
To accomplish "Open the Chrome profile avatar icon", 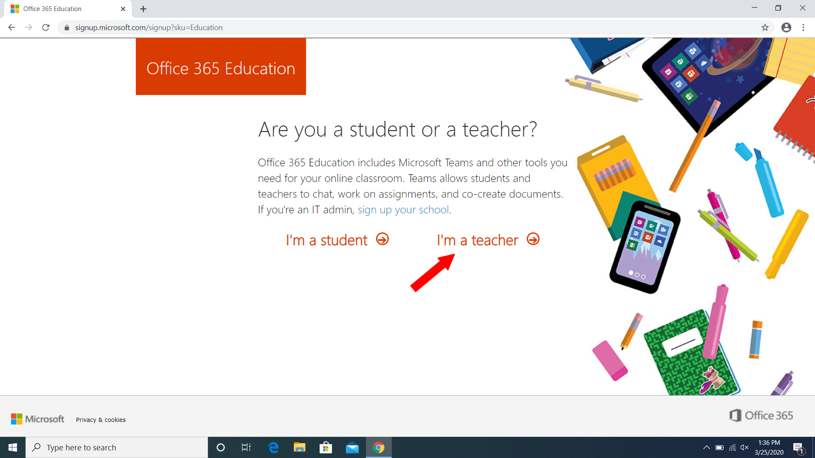I will [786, 27].
